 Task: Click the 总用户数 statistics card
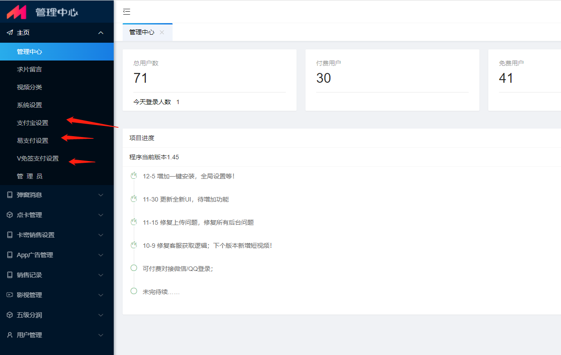pyautogui.click(x=209, y=80)
